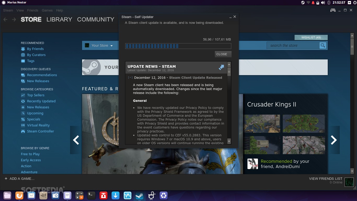
Task: Switch to the STORE tab
Action: click(31, 20)
